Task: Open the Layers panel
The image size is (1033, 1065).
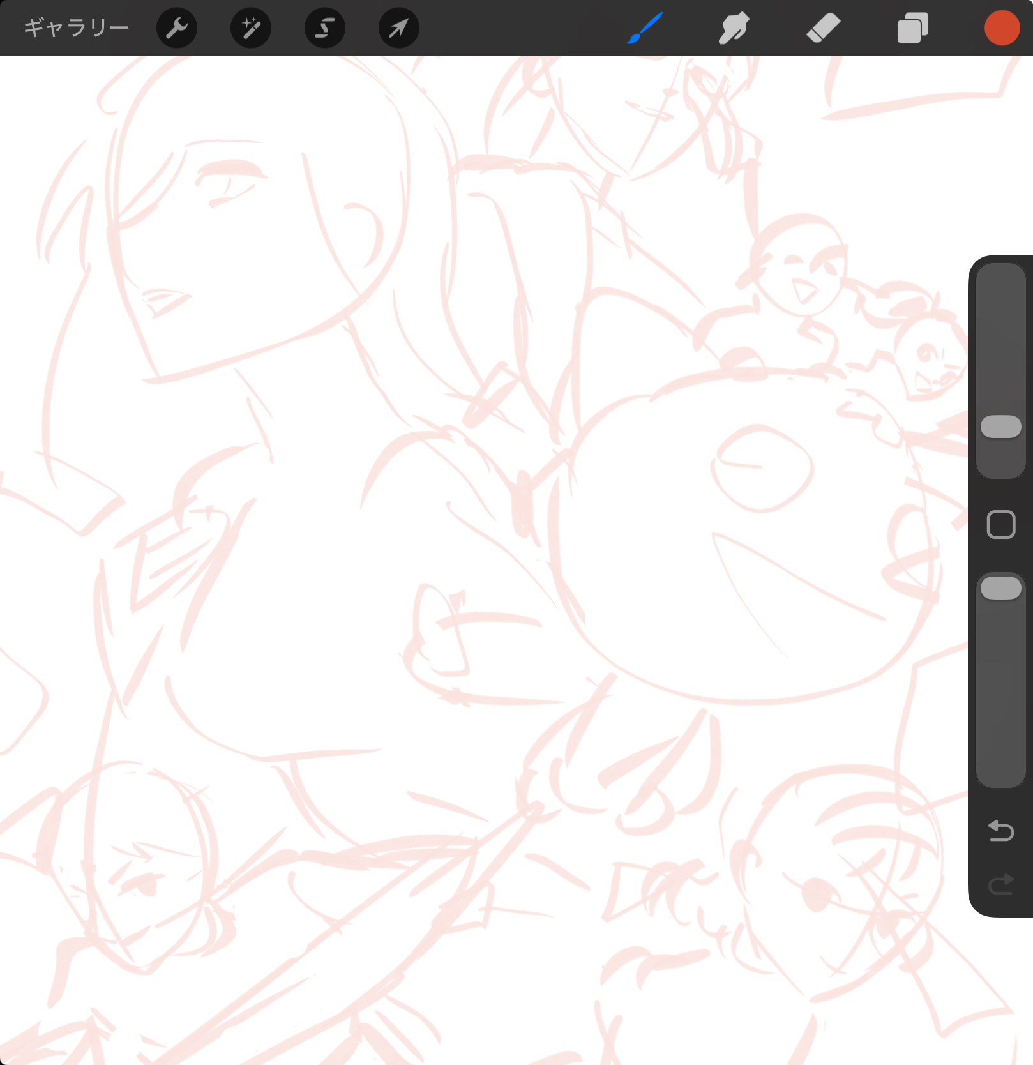Action: 912,28
